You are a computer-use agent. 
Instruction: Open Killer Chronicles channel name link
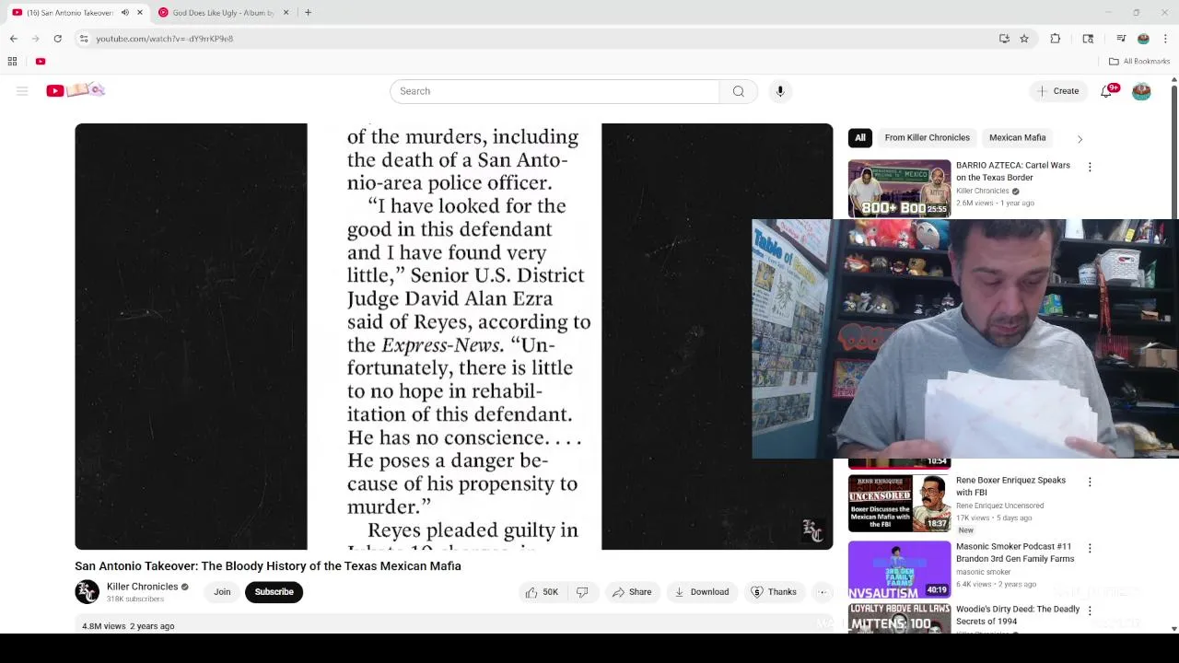tap(142, 587)
